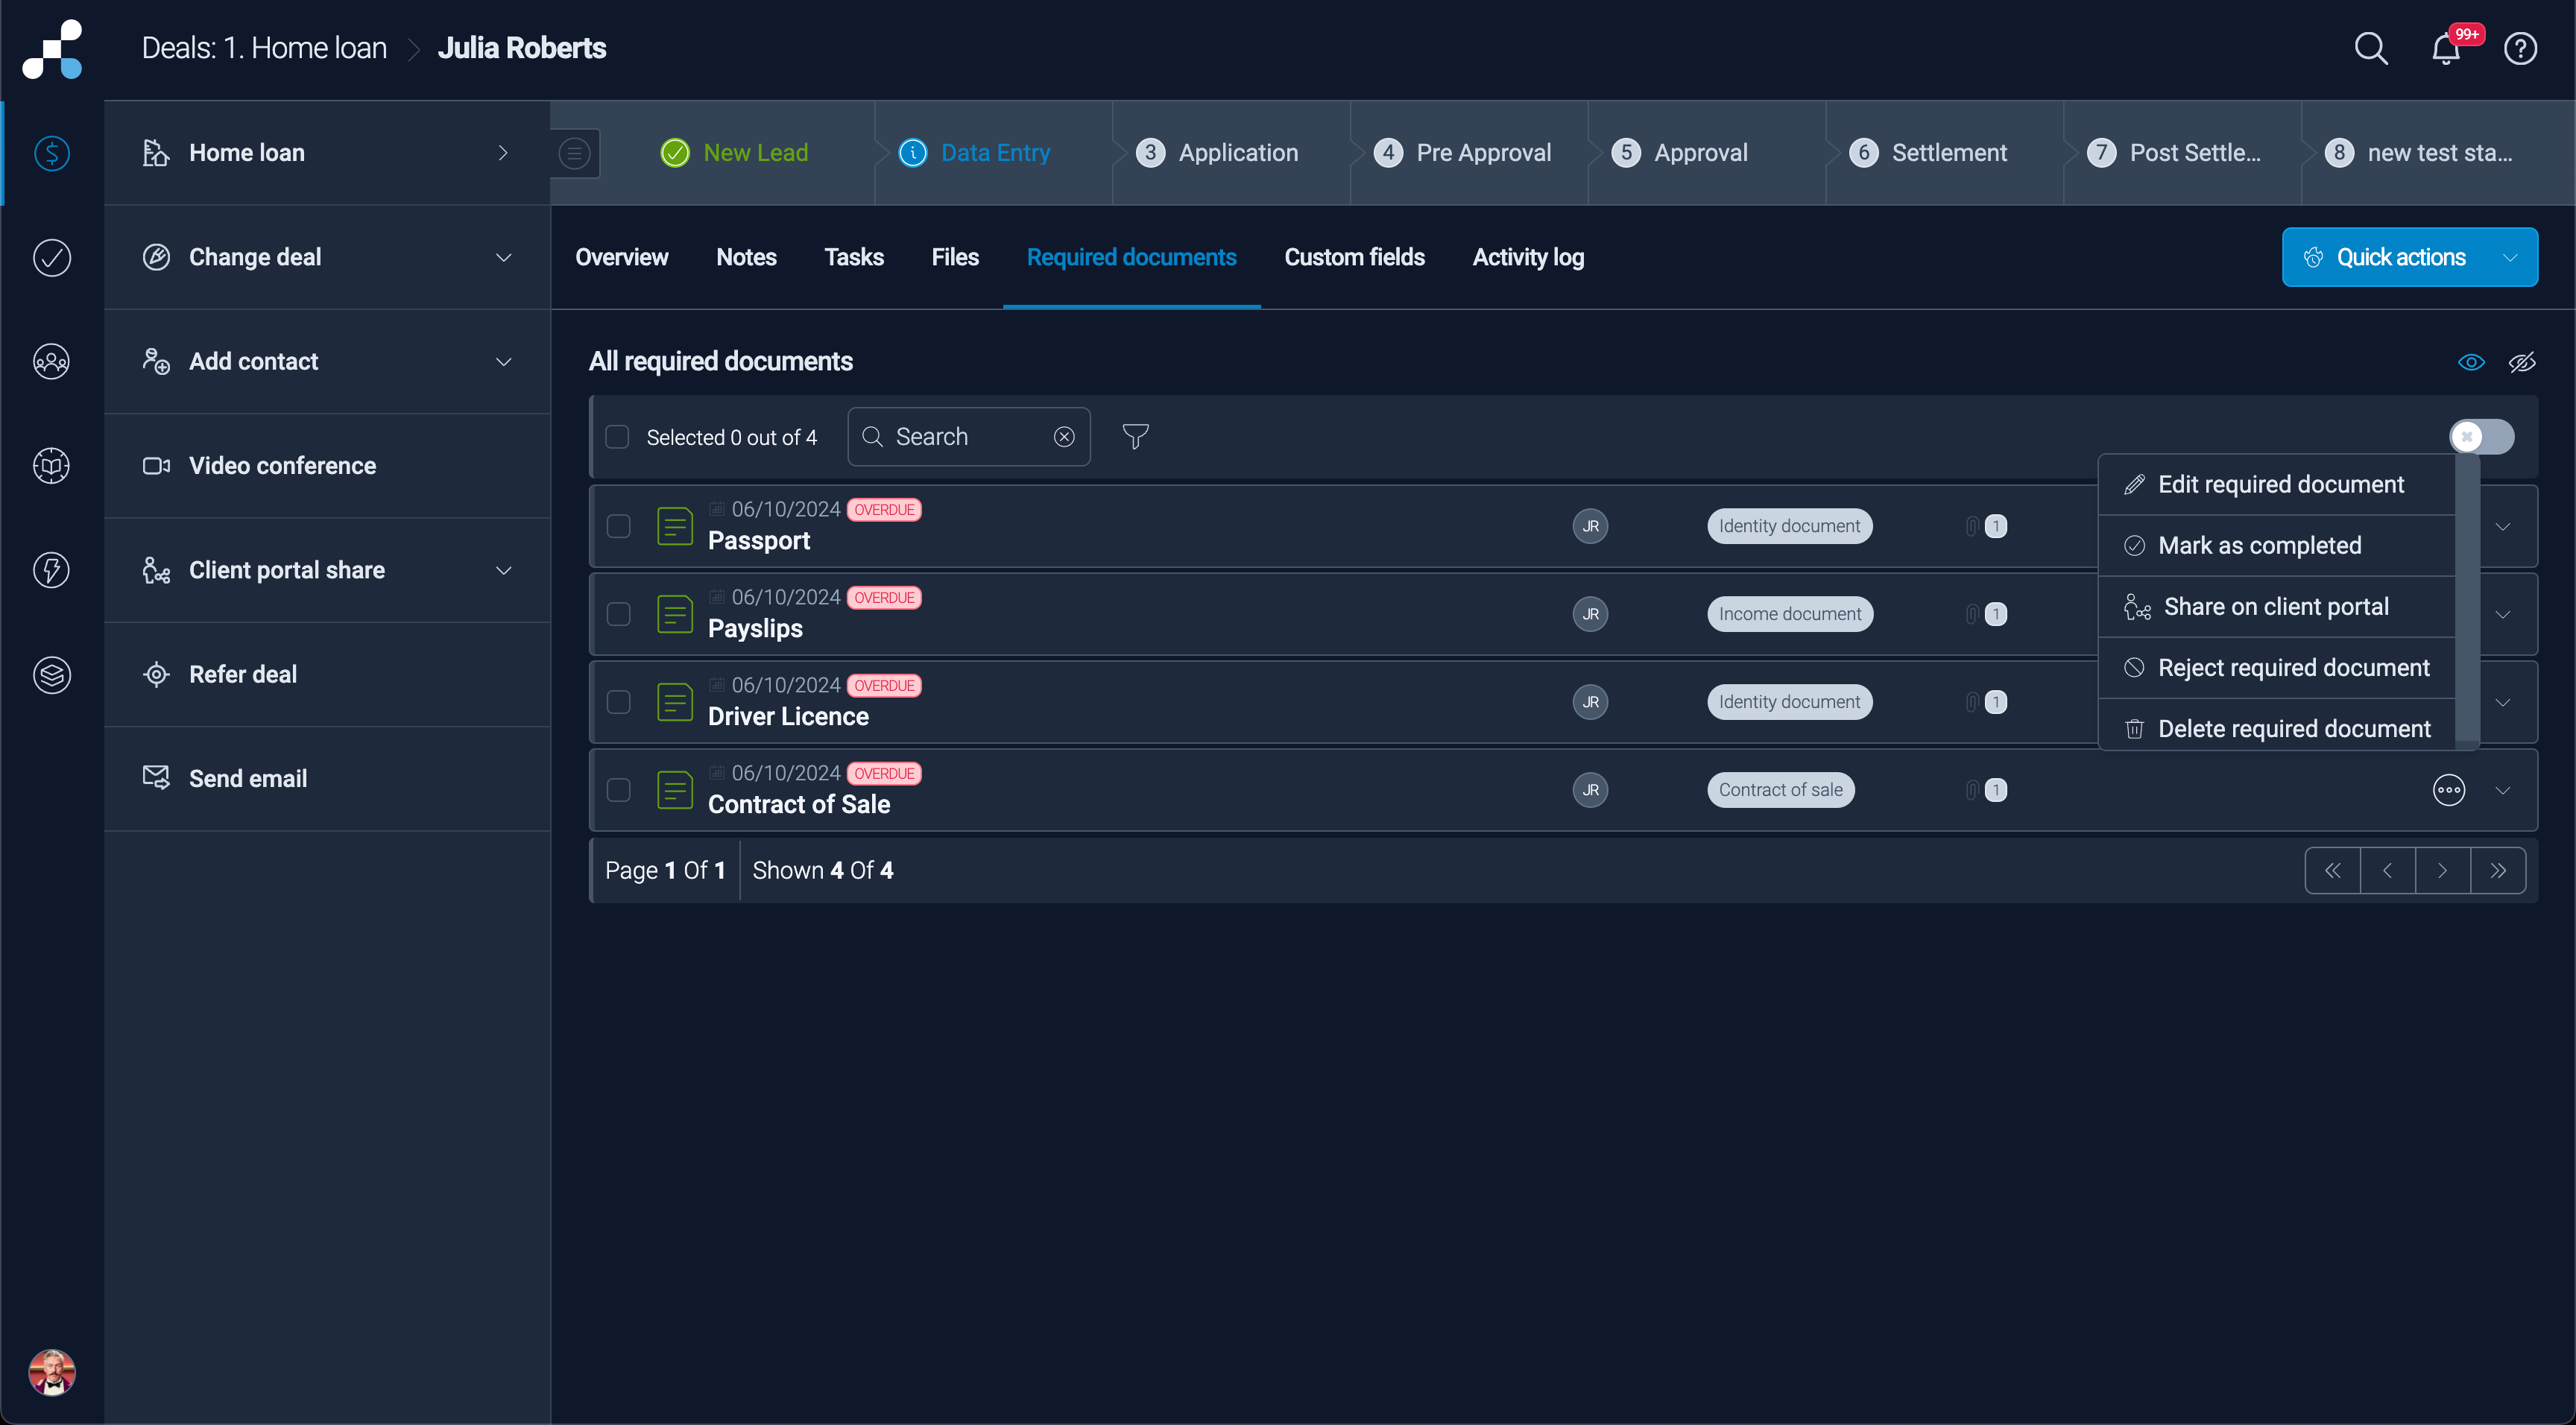Open the Custom fields tab

(1354, 257)
